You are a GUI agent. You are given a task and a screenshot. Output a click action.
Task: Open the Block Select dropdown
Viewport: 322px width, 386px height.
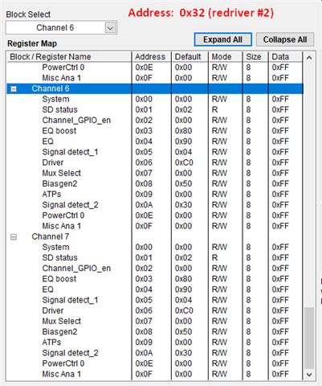click(x=110, y=27)
